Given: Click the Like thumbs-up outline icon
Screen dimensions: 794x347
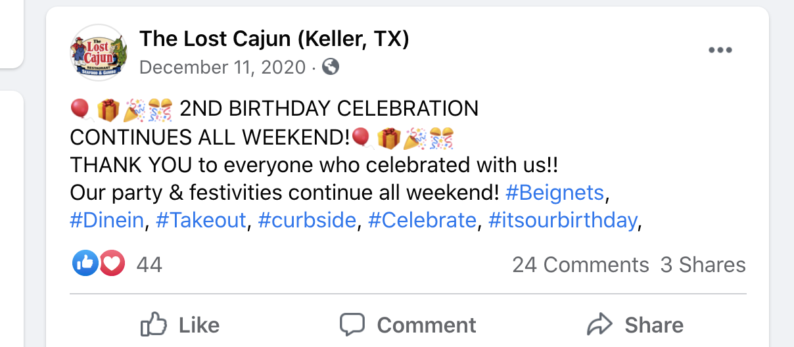Looking at the screenshot, I should click(x=154, y=325).
